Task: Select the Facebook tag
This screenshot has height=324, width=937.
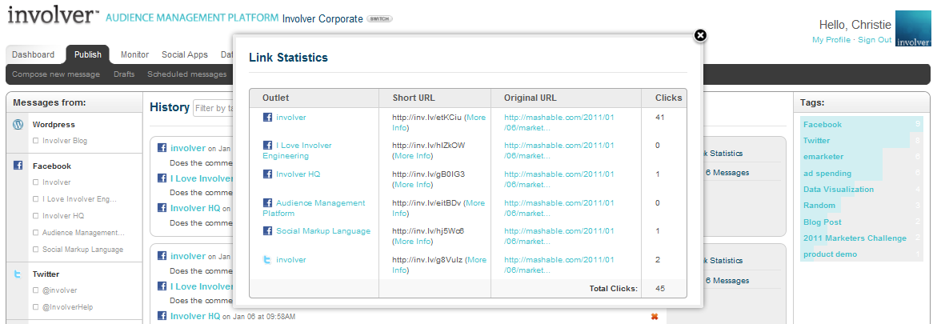Action: click(x=823, y=124)
